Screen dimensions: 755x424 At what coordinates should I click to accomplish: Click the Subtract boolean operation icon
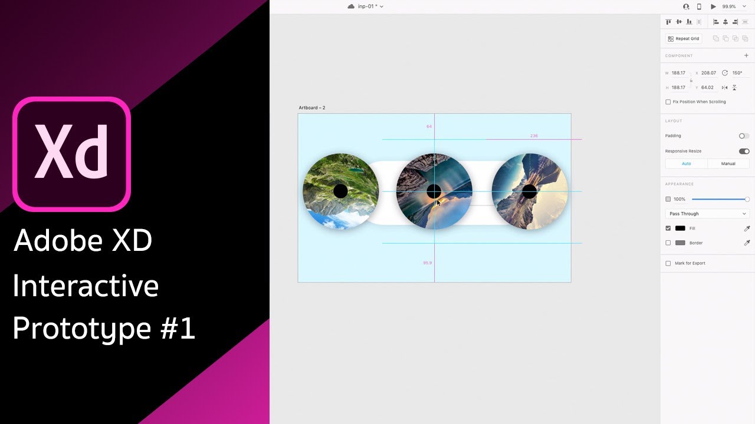click(x=726, y=38)
